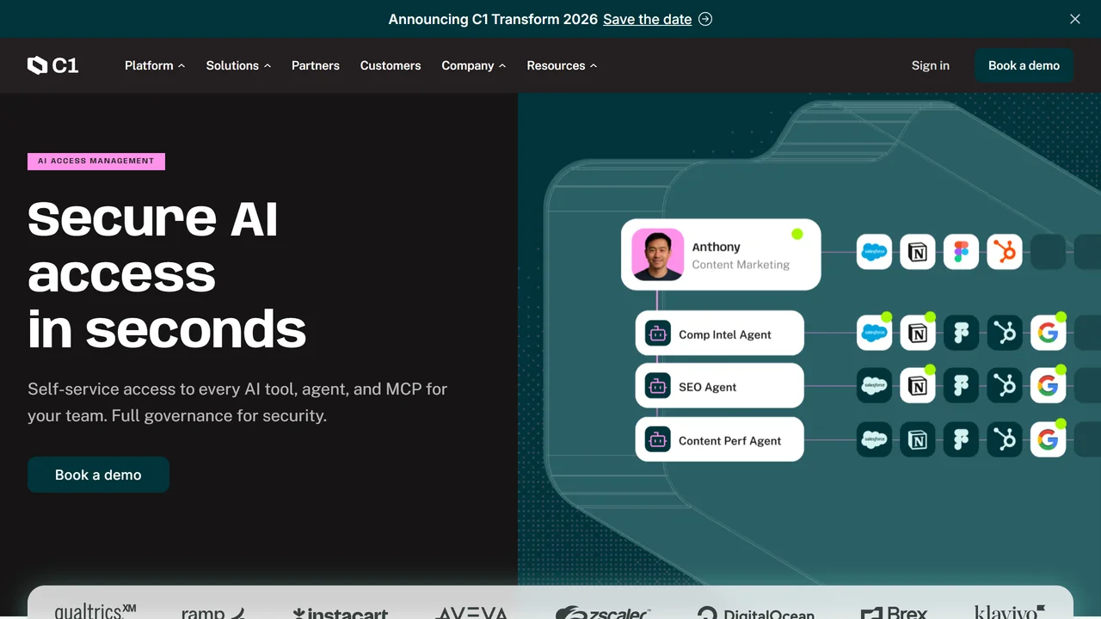Click HubSpot icon in Comp Intel Agent row
The height and width of the screenshot is (619, 1101).
point(1005,333)
